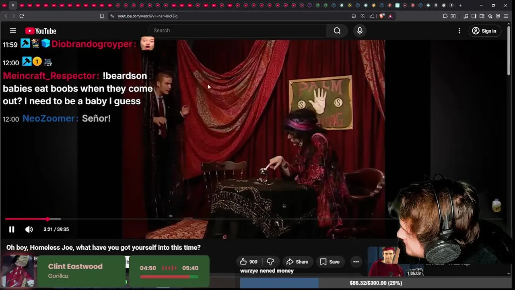This screenshot has height=290, width=515.
Task: Save video to playlist
Action: (330, 262)
